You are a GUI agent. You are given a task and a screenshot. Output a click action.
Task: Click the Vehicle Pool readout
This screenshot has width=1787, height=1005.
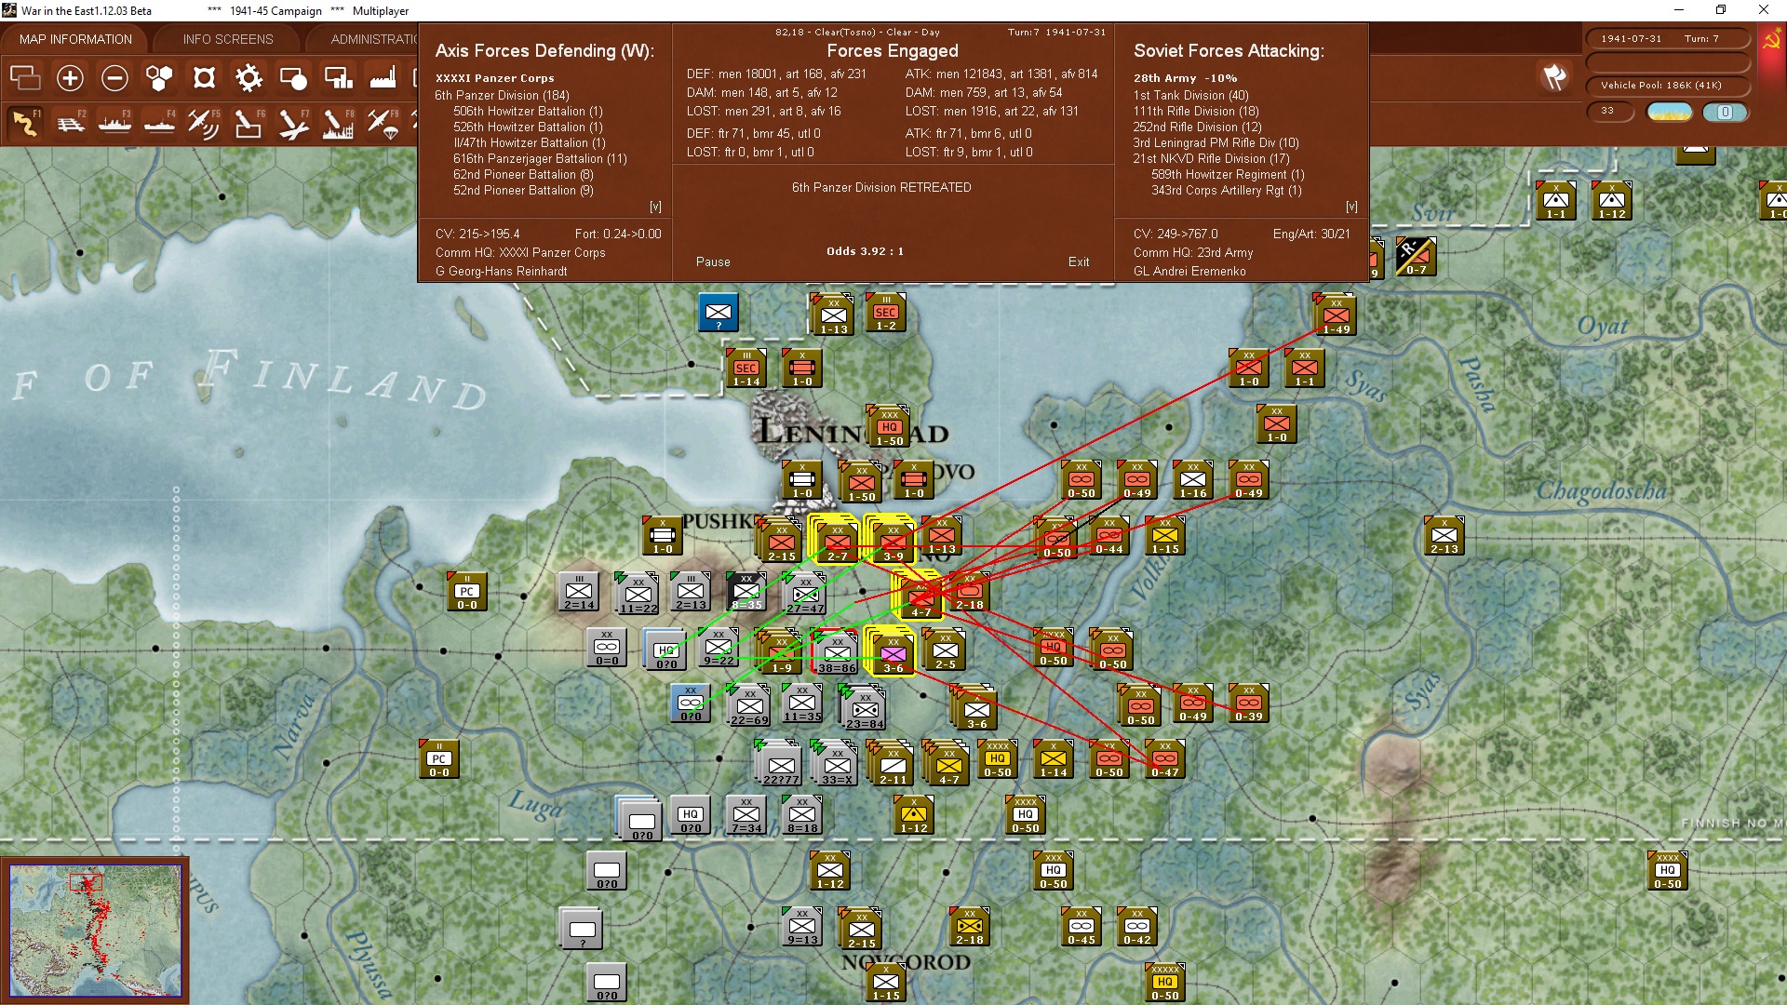[x=1666, y=86]
